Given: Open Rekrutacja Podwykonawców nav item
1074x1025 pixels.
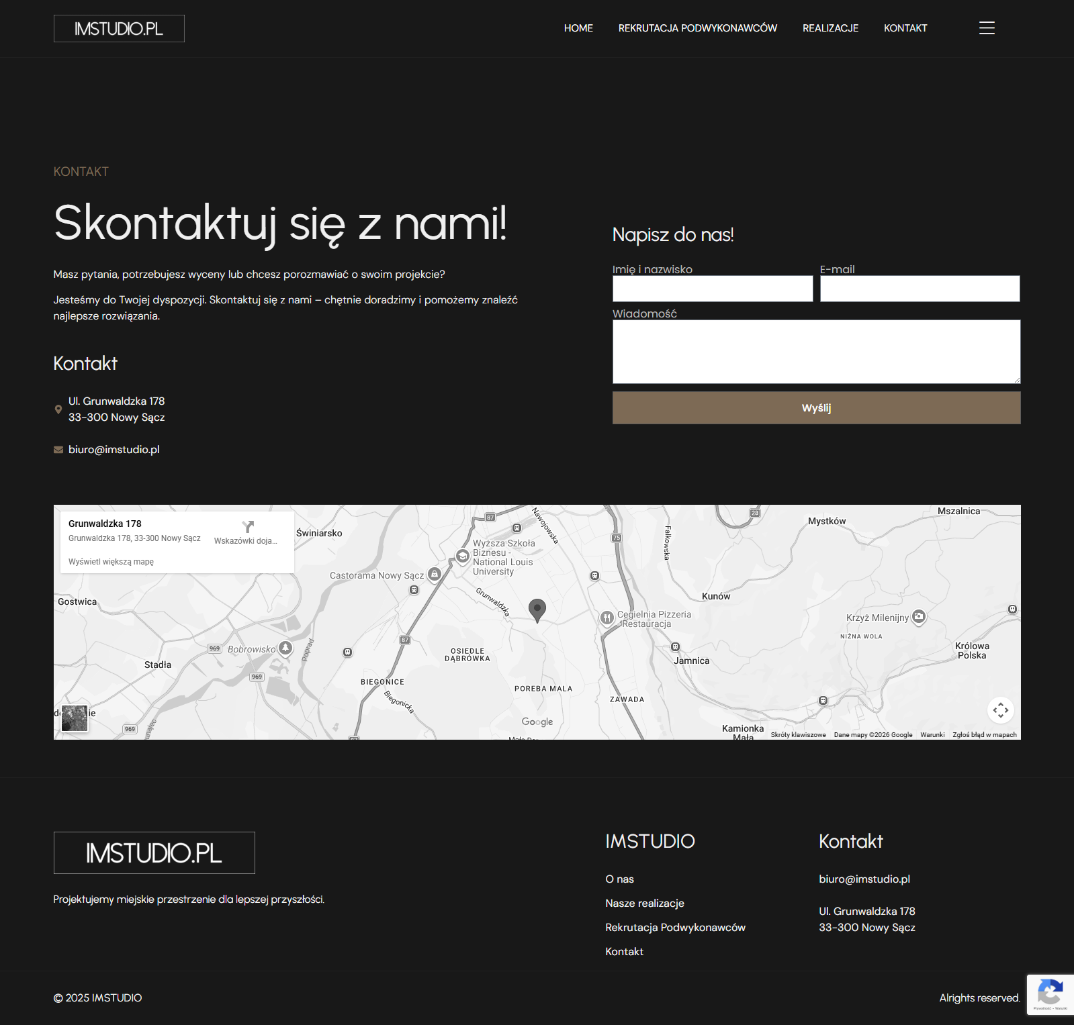Looking at the screenshot, I should (x=697, y=28).
